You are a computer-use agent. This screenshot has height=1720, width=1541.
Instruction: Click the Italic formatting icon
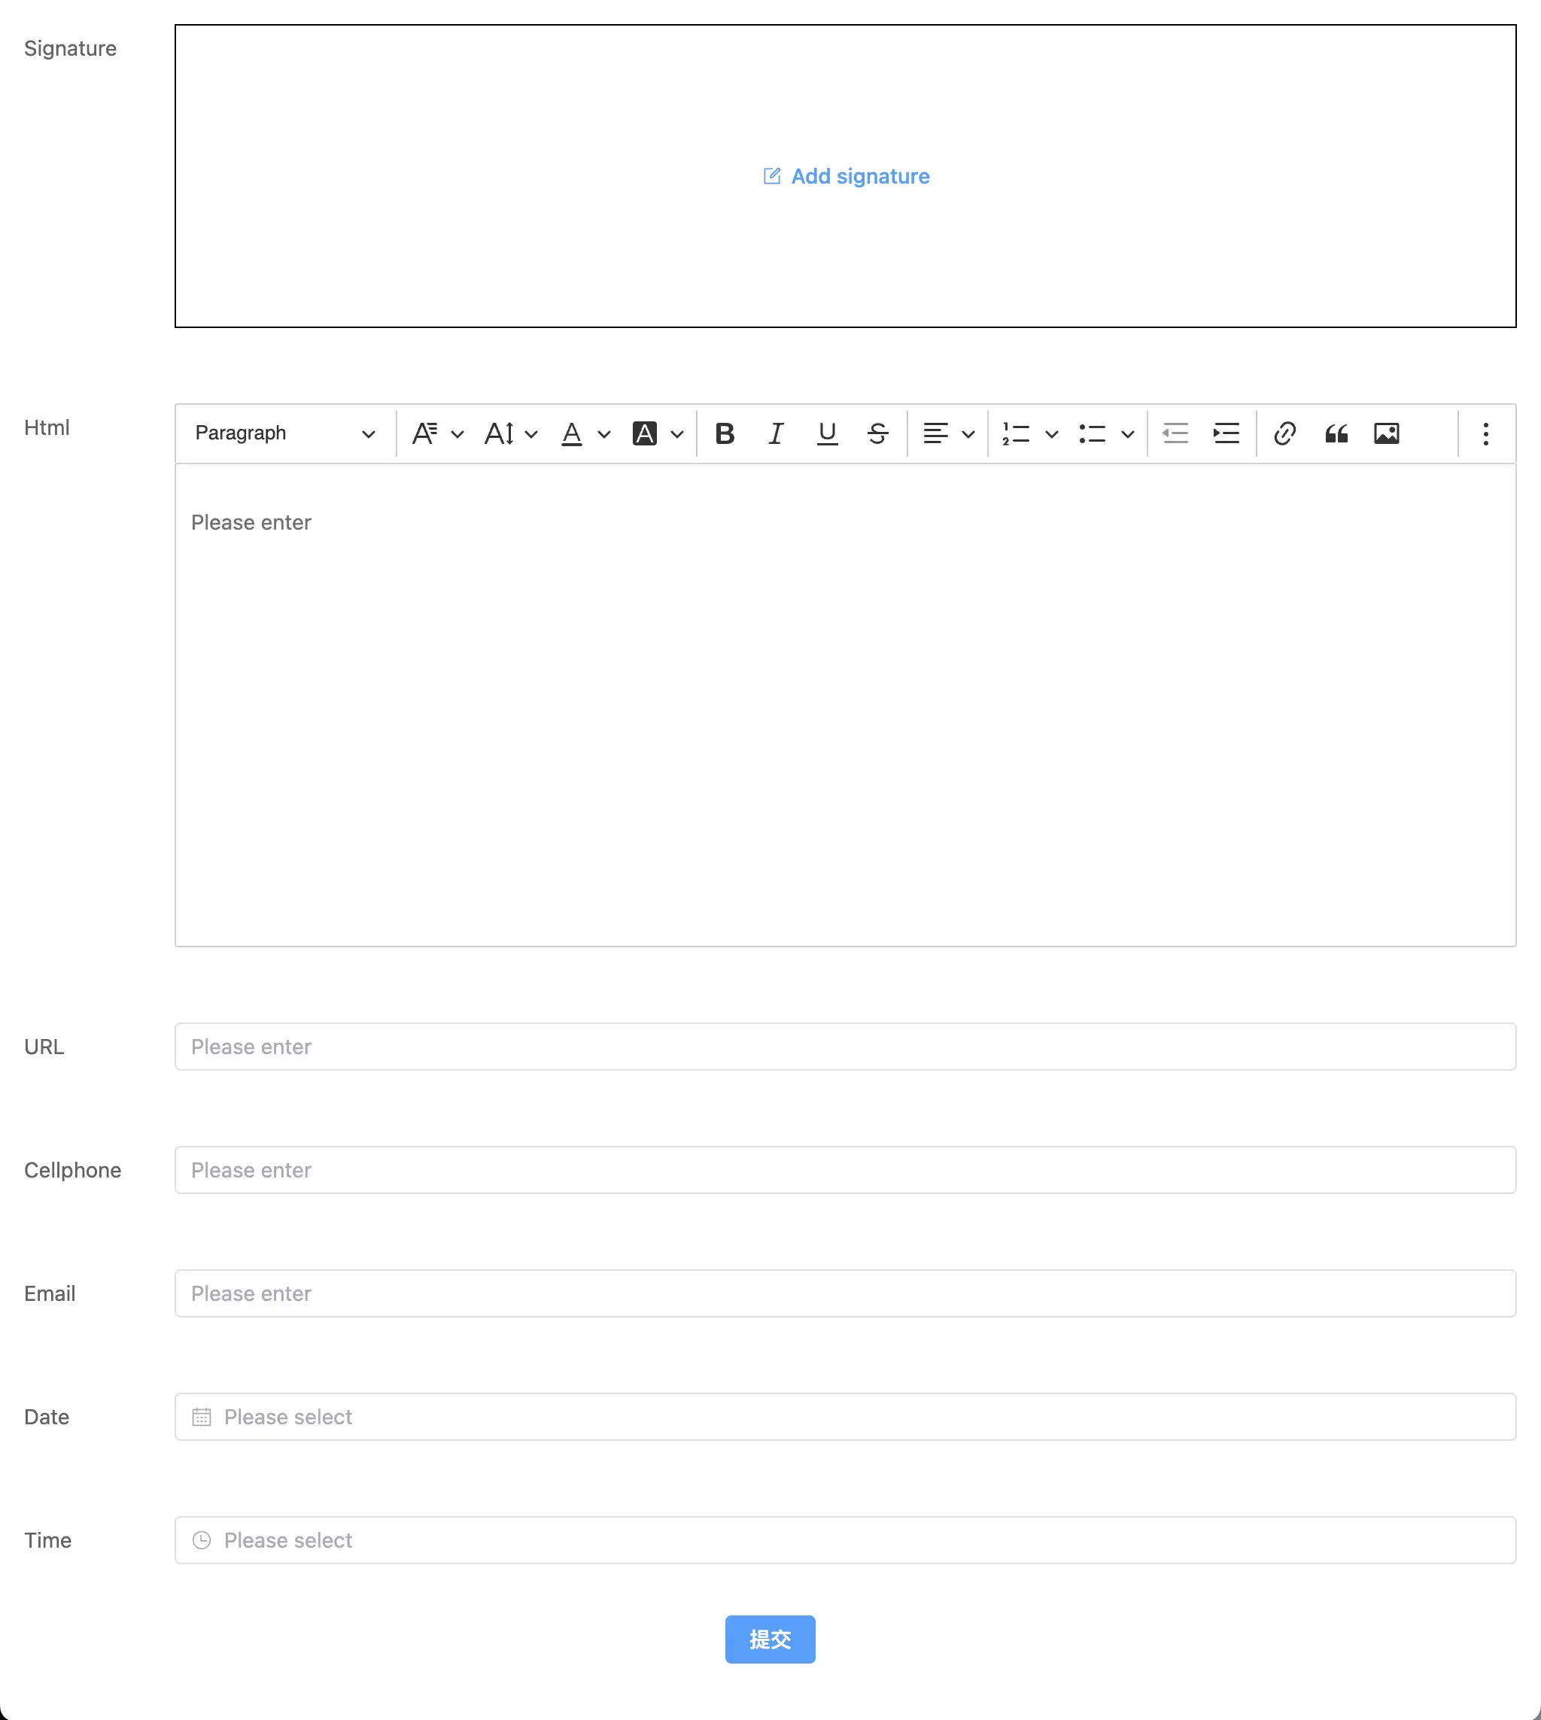coord(775,433)
